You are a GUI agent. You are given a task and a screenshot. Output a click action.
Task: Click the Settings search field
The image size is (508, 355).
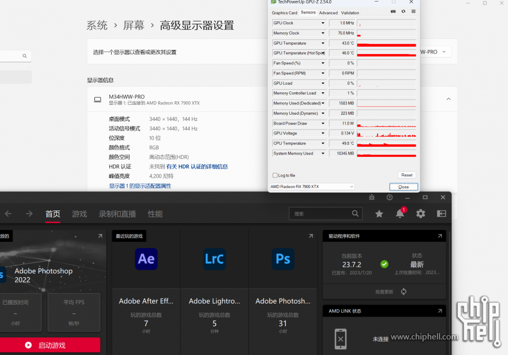coord(16,56)
